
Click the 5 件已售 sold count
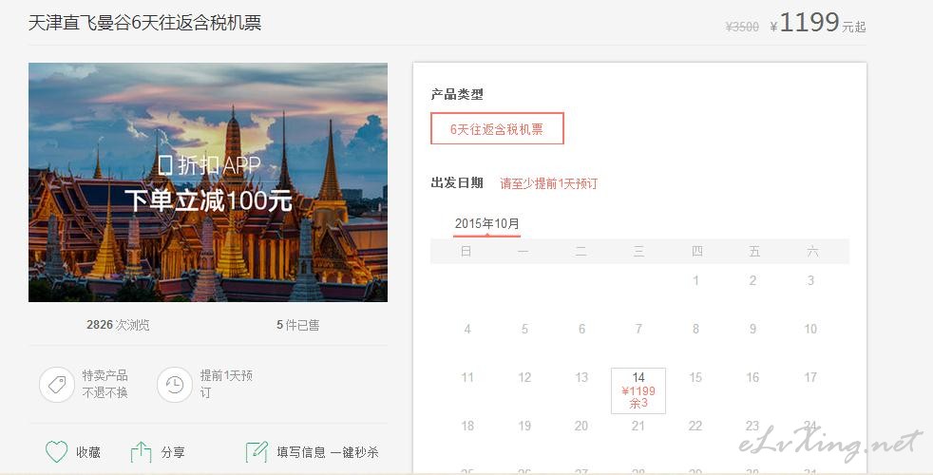coord(298,325)
